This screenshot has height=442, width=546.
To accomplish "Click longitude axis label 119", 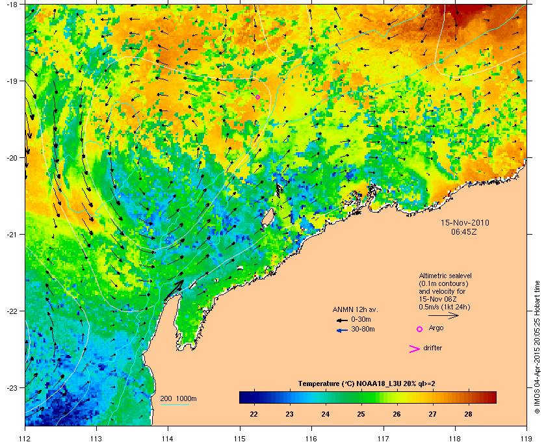I will tap(527, 438).
